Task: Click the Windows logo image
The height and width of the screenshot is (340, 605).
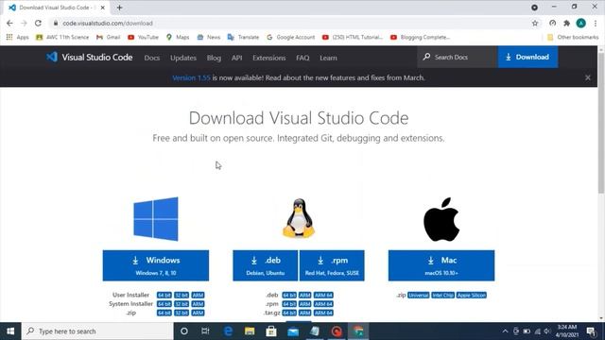Action: (156, 219)
